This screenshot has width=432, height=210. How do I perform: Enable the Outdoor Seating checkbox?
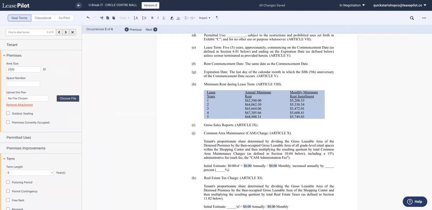(x=8, y=112)
